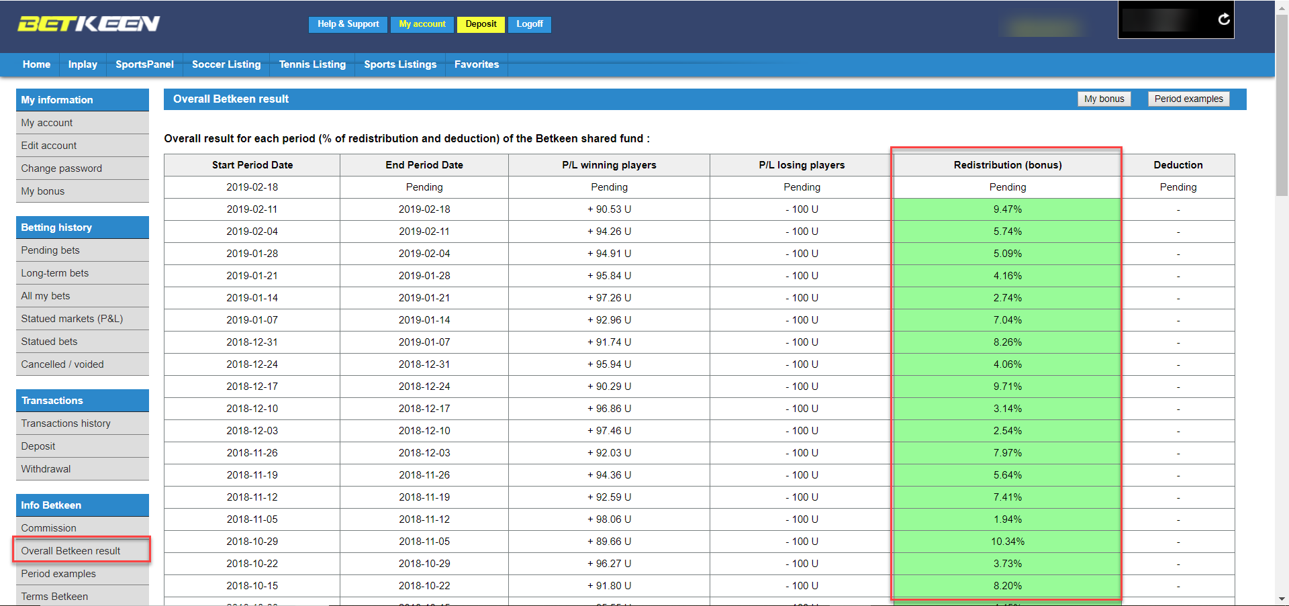
Task: Click End Period Date column header
Action: [x=424, y=165]
